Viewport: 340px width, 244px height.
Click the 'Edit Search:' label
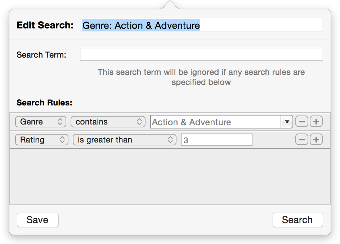[x=45, y=25]
